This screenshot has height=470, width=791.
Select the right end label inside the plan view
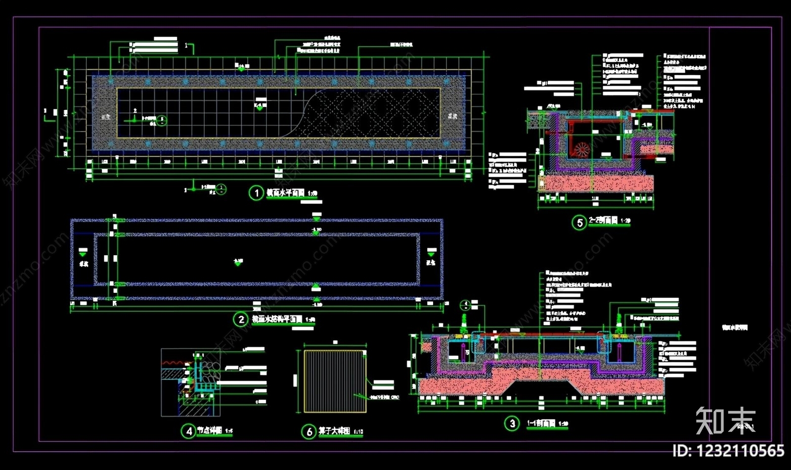pos(452,117)
